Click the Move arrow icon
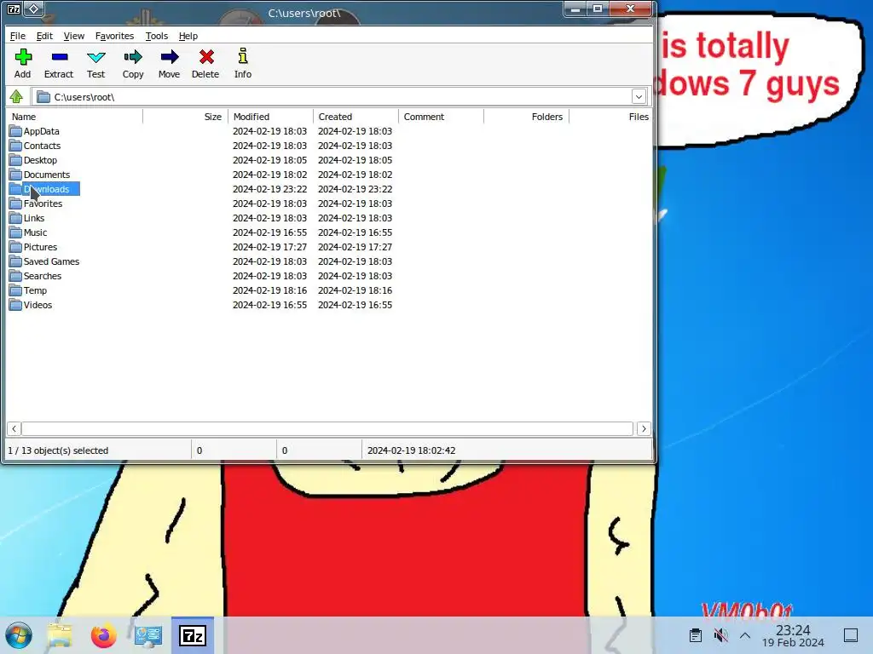This screenshot has width=873, height=654. tap(170, 57)
